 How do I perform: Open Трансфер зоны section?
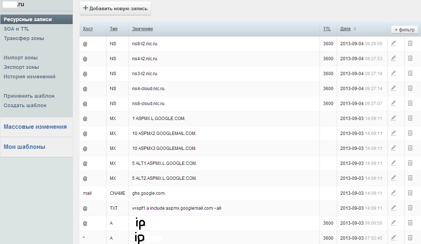point(24,38)
